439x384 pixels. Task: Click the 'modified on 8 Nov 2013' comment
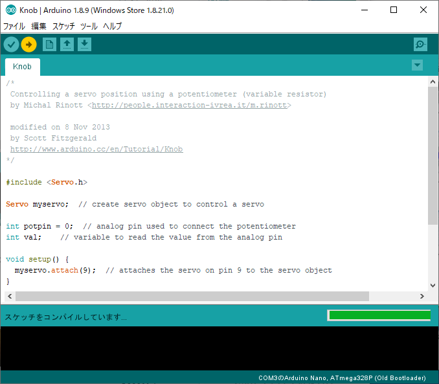(x=60, y=127)
